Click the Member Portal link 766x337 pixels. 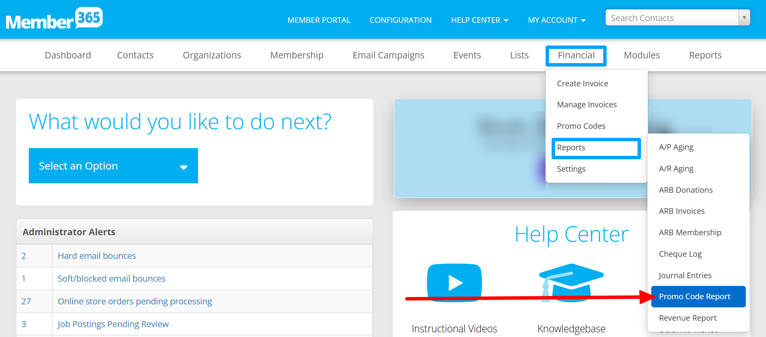(x=319, y=20)
